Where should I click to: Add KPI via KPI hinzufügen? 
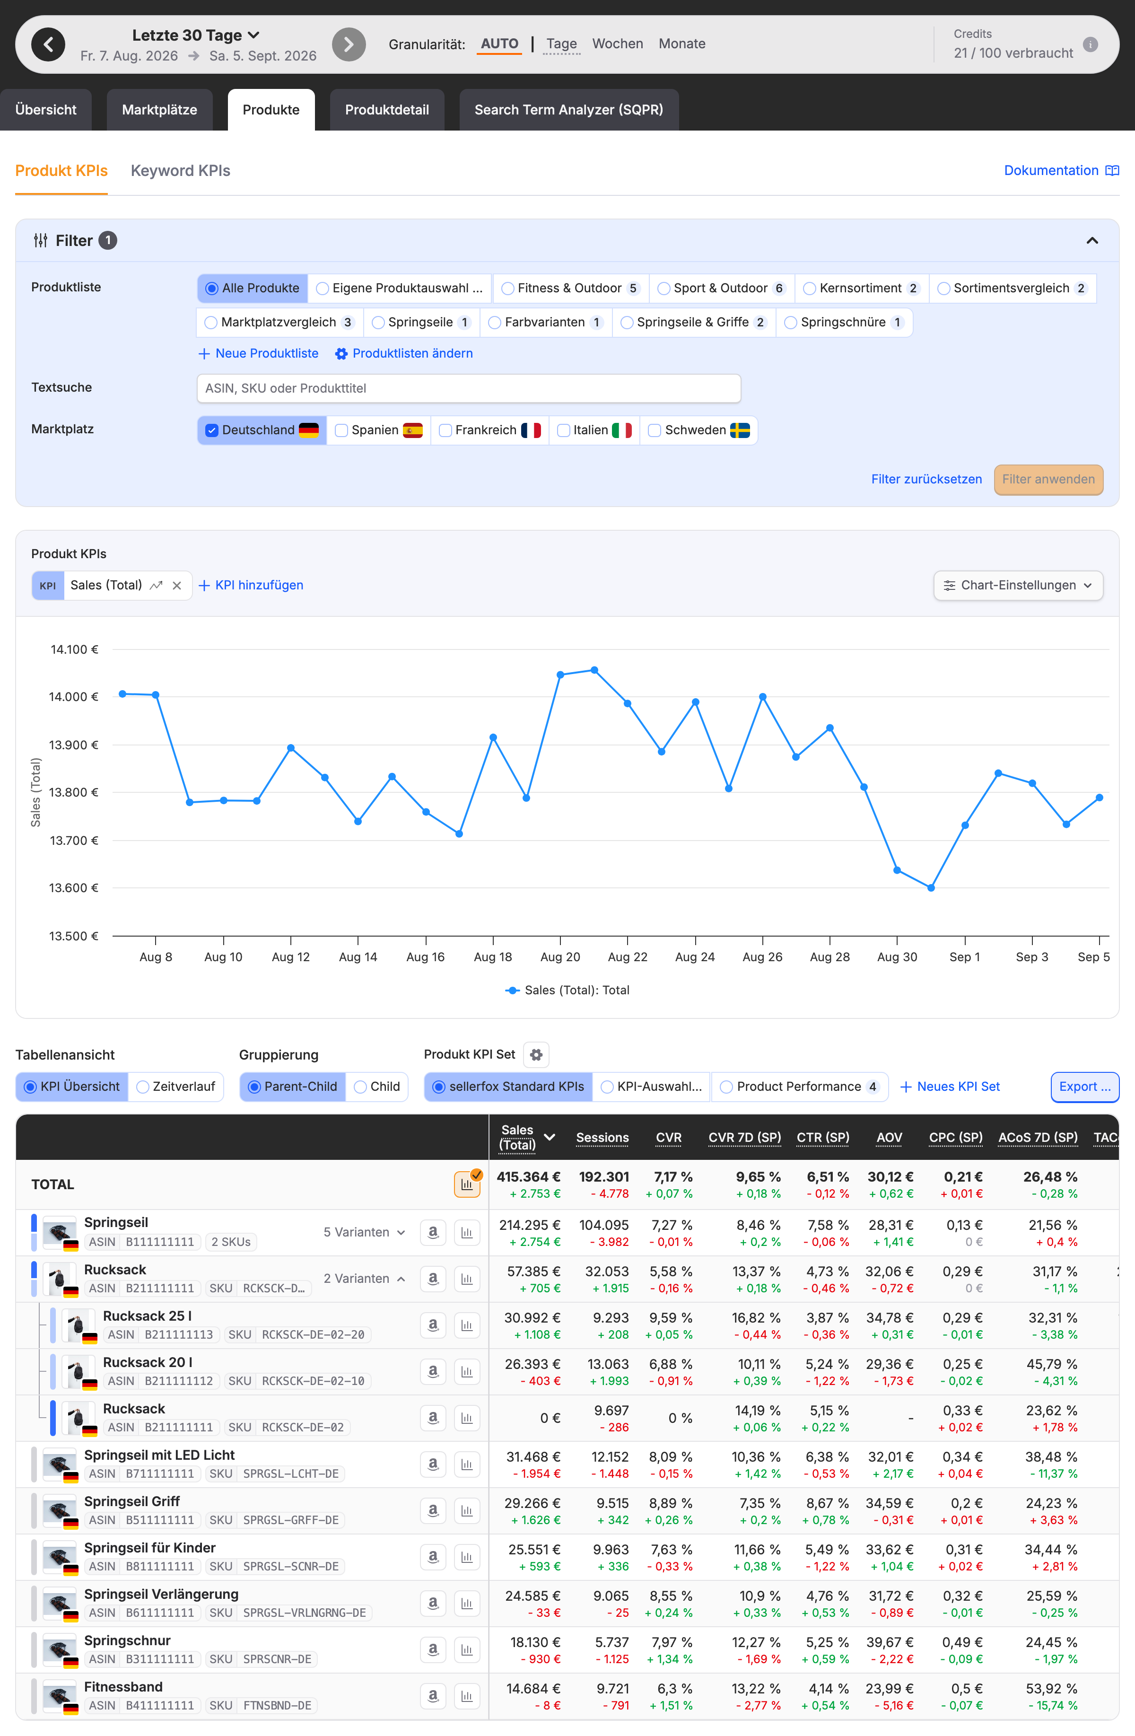(251, 586)
